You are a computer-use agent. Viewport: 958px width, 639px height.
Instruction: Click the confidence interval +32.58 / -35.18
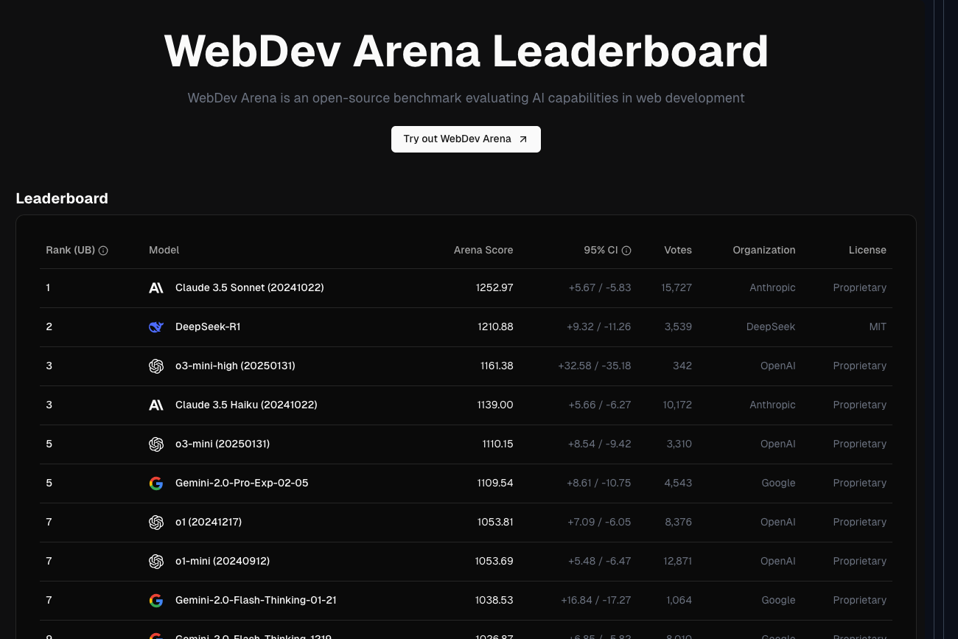pos(595,366)
